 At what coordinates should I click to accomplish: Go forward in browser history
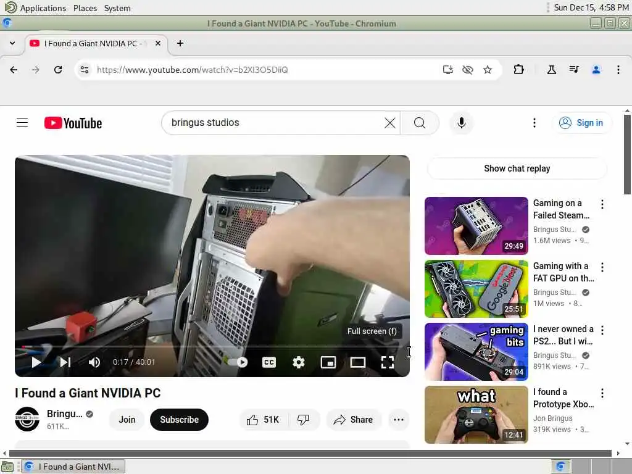pyautogui.click(x=36, y=70)
